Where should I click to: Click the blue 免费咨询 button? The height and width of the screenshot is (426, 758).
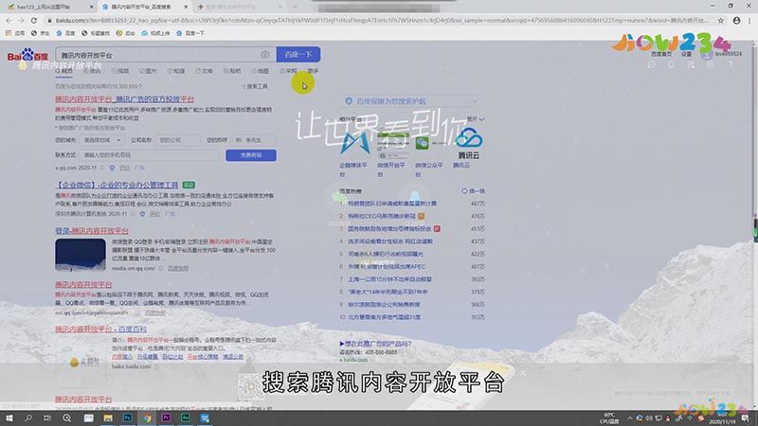251,155
